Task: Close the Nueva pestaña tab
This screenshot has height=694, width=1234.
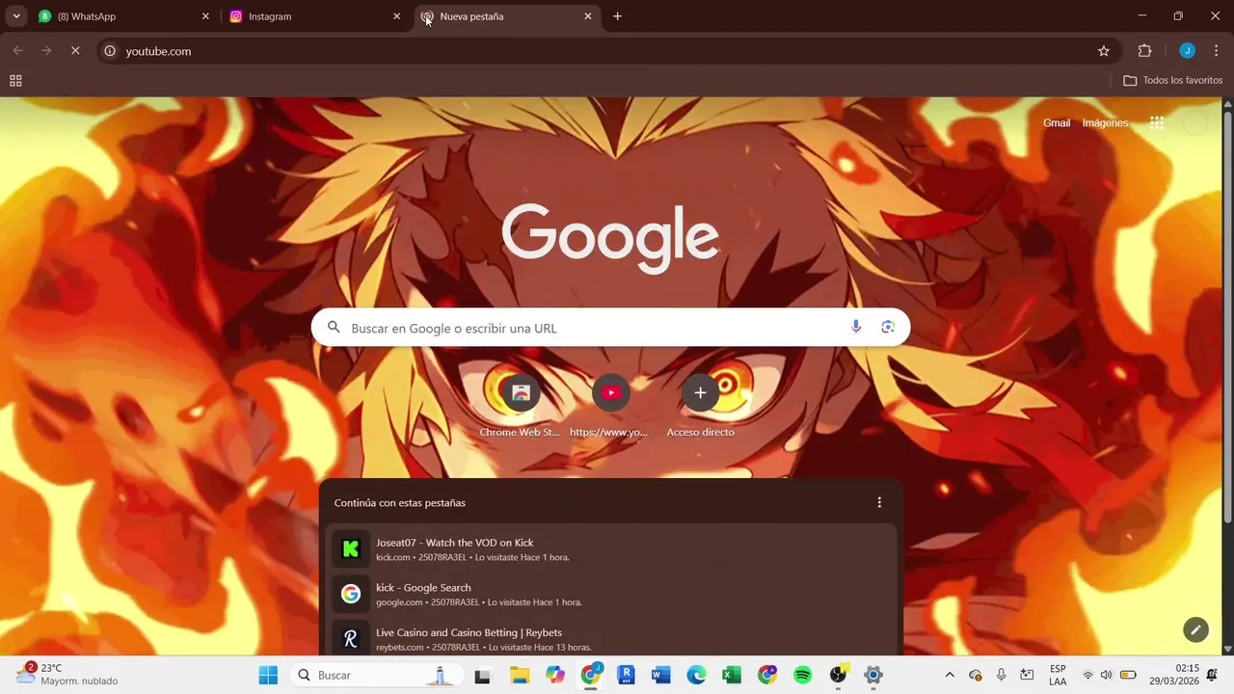Action: coord(588,16)
